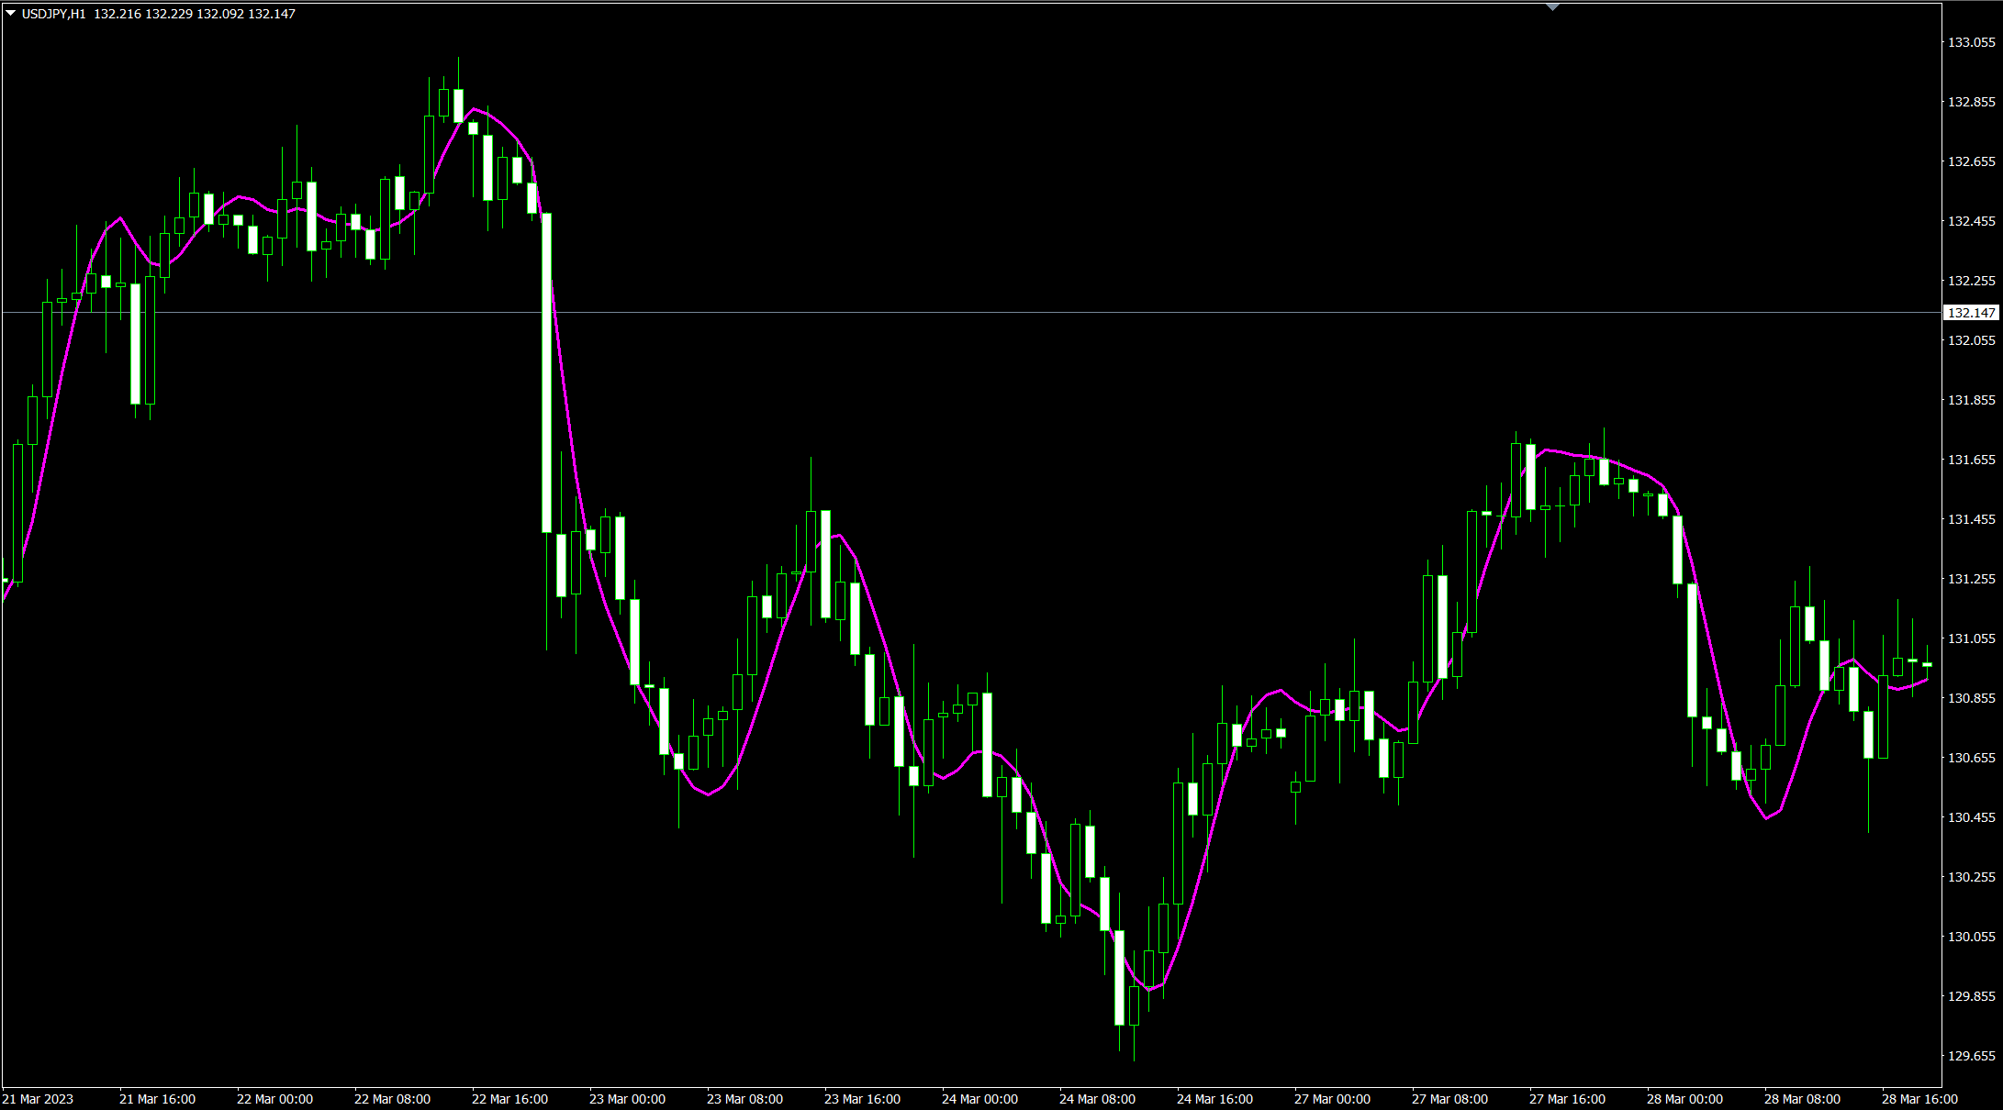Click the 133.055 price scale label
The image size is (2003, 1110).
click(x=1971, y=42)
